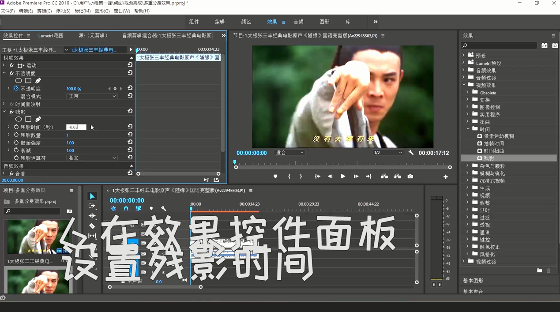
Task: Collapse the 视频效果 folder in effects tree
Action: (x=464, y=85)
